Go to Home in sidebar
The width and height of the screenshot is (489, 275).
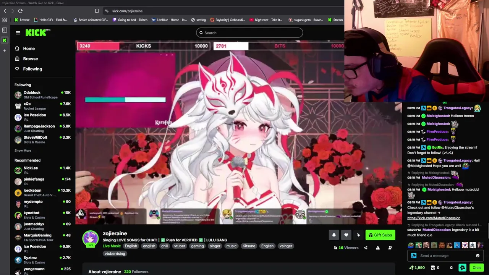(x=25, y=49)
